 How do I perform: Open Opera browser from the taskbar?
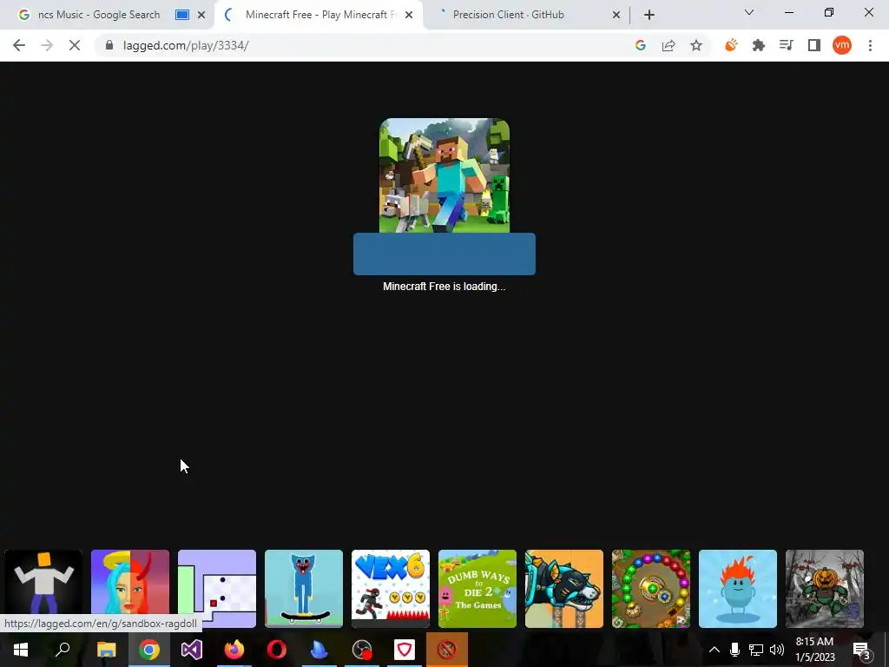pyautogui.click(x=277, y=650)
